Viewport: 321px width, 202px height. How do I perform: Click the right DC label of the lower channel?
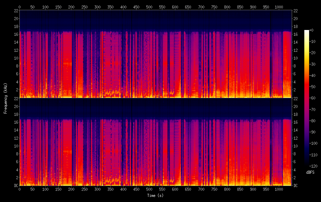coord(296,186)
